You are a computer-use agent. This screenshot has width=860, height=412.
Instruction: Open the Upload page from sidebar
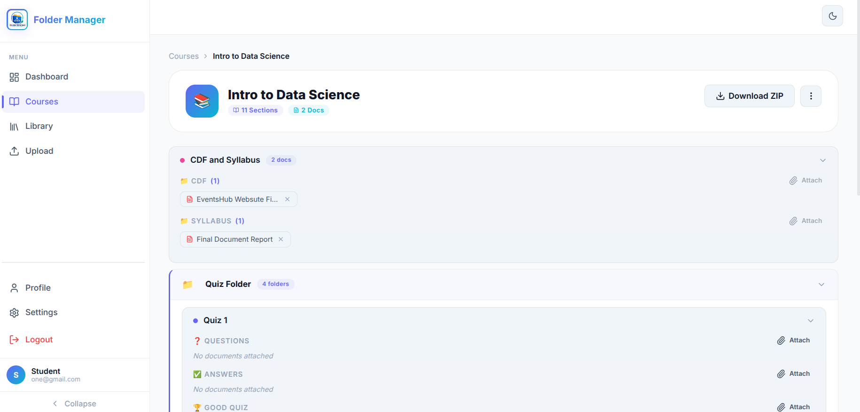(x=73, y=151)
